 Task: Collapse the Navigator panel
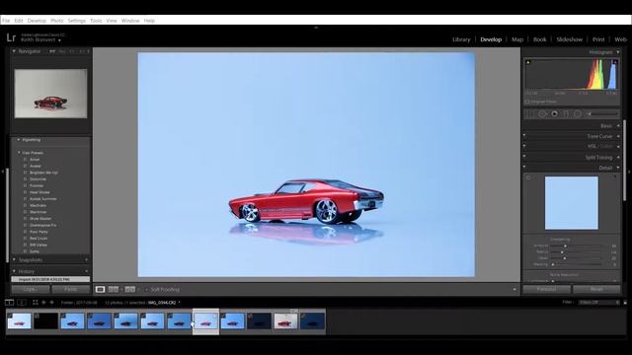pos(14,51)
